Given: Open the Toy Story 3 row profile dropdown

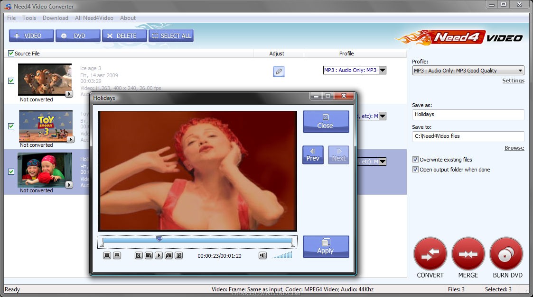Looking at the screenshot, I should click(x=383, y=116).
